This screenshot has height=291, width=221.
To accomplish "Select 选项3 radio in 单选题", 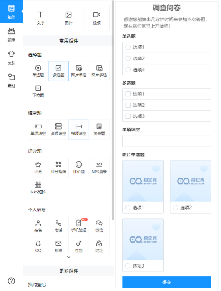I will 128,70.
